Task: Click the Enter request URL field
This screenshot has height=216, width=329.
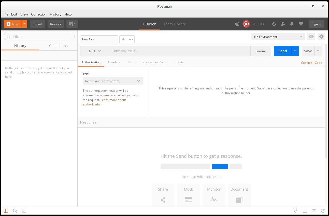Action: 180,51
